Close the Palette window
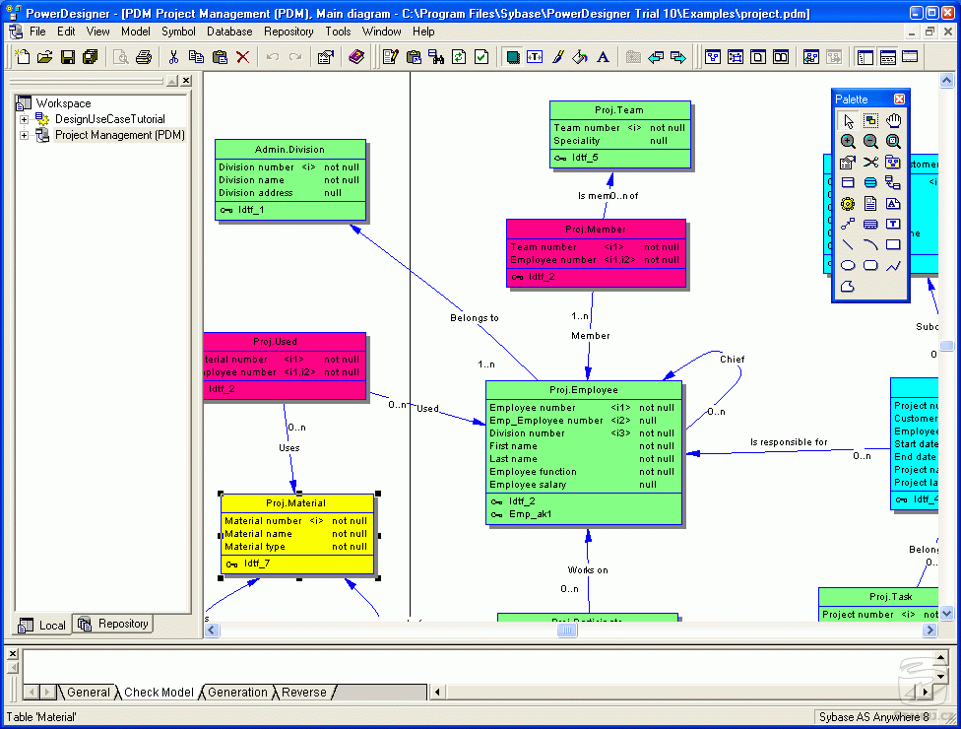 pos(899,99)
